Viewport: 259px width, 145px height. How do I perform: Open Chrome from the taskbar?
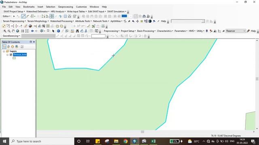125,141
